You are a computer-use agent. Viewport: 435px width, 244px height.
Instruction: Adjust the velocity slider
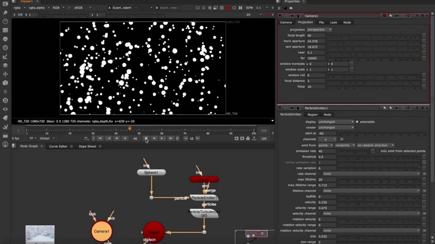[379, 202]
